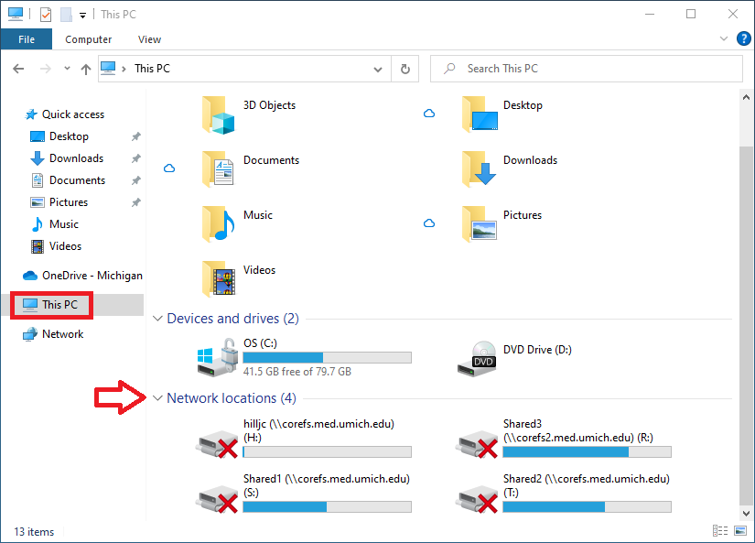Open the View ribbon tab
755x543 pixels.
[149, 39]
